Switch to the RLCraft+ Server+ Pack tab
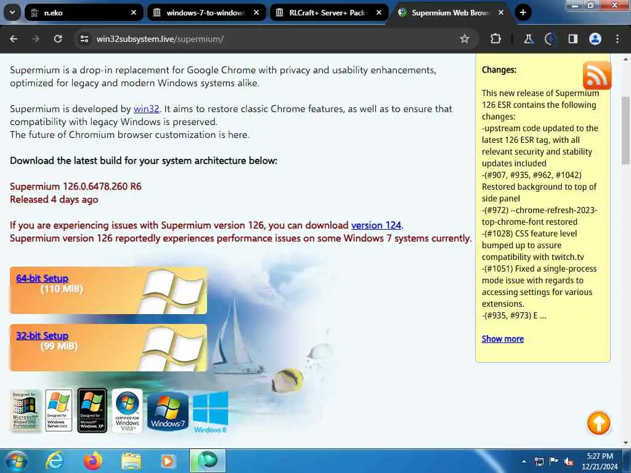This screenshot has height=473, width=631. click(x=329, y=12)
